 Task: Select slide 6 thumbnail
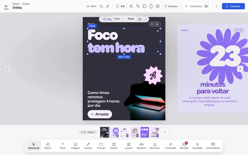(155, 132)
